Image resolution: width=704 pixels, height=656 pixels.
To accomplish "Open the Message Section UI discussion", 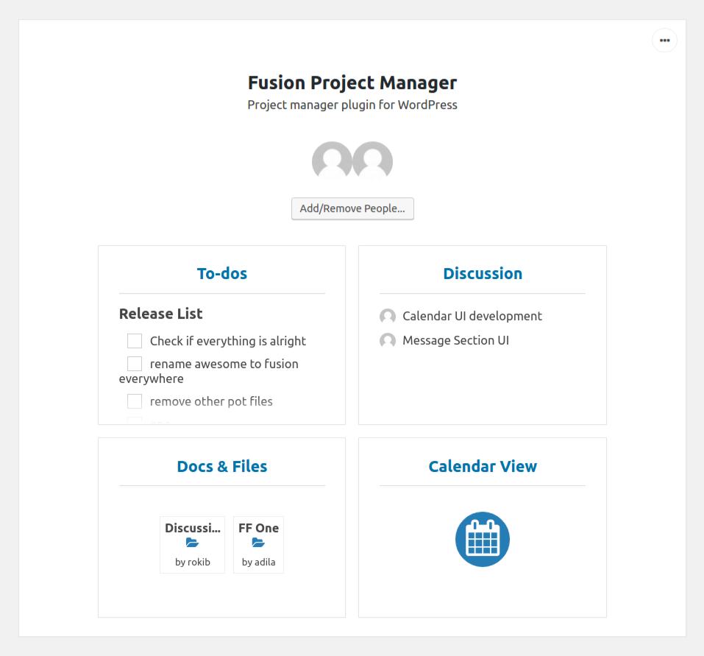I will point(456,341).
